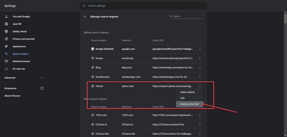Viewport: 287px width, 137px height.
Task: Click the globe icon beside 247prox.link
Action: pyautogui.click(x=92, y=134)
